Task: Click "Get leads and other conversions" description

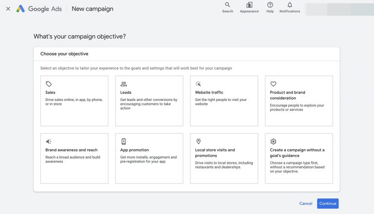Action: coord(149,104)
